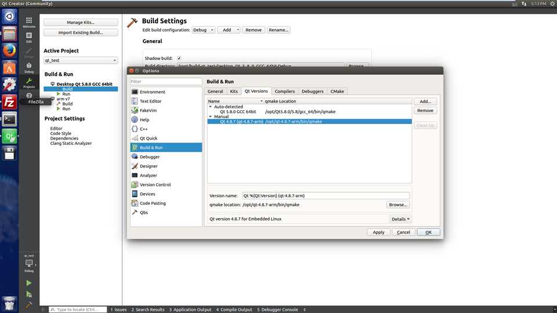Open the Trash icon in the dock

(9, 303)
